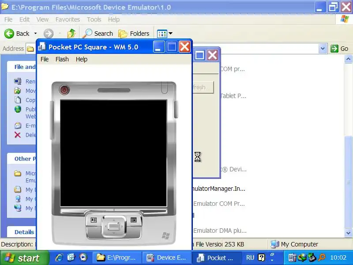This screenshot has height=265, width=353.
Task: Click the Explorer scrollbar up arrow
Action: [x=348, y=59]
